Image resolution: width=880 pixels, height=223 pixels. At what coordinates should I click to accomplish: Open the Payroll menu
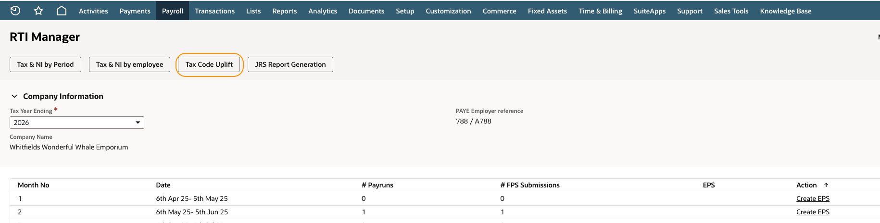(x=173, y=11)
